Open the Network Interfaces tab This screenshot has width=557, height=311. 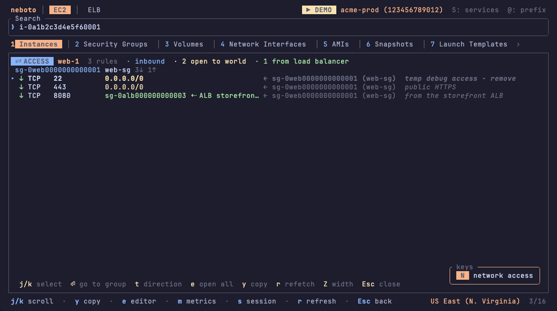[x=263, y=44]
